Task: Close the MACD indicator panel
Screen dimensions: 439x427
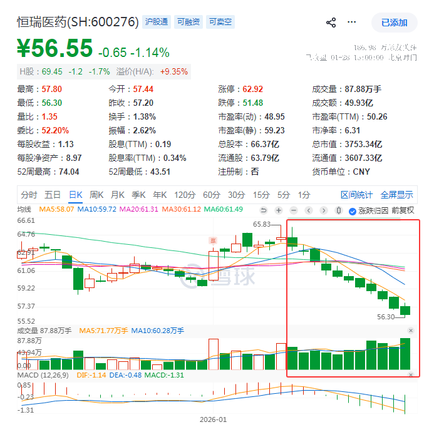Action: pyautogui.click(x=411, y=374)
